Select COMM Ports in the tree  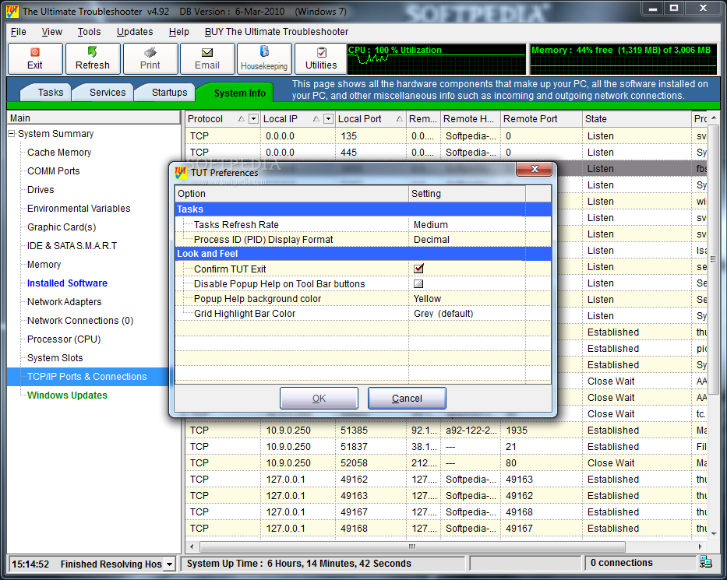coord(53,171)
